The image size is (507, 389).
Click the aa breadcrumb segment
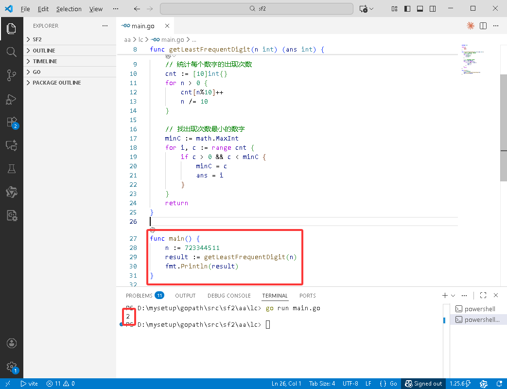tap(127, 39)
